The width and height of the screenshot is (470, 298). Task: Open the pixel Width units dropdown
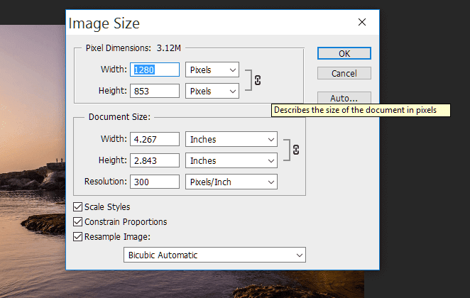pos(212,70)
